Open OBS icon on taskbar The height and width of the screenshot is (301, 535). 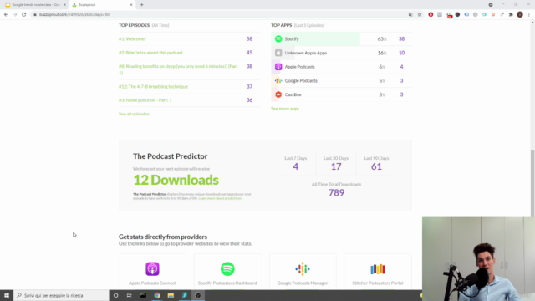point(198,295)
